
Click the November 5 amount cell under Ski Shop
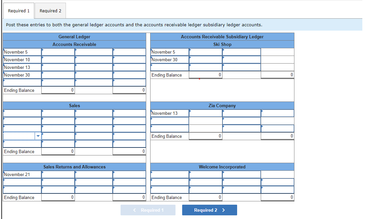tap(205, 52)
